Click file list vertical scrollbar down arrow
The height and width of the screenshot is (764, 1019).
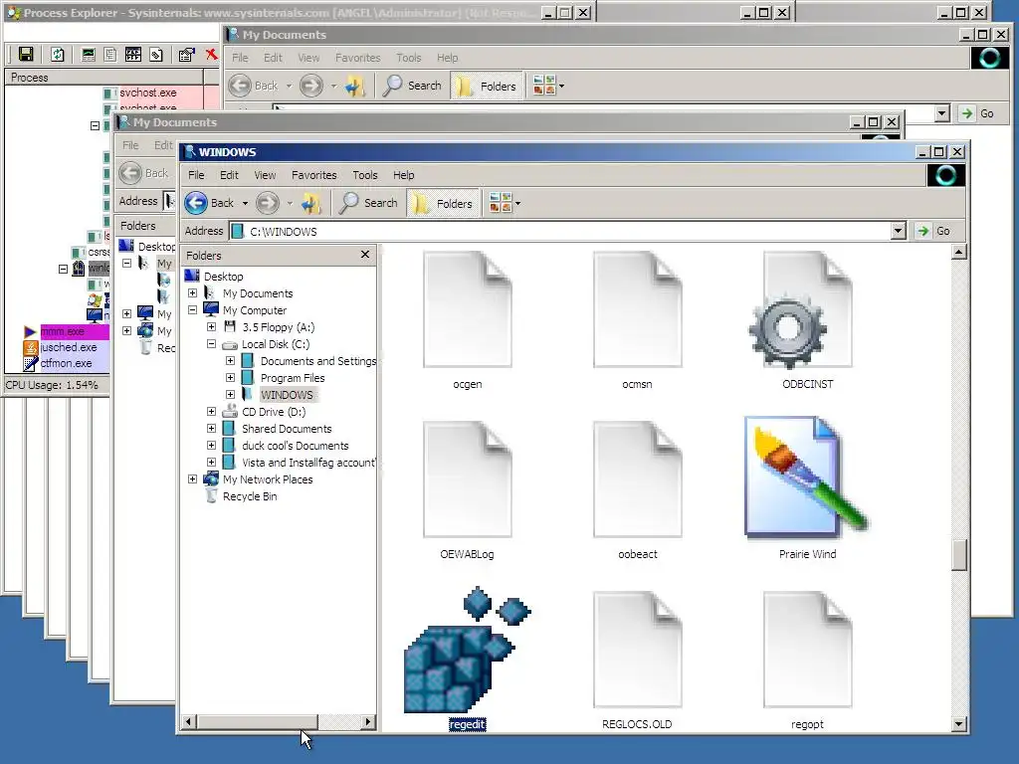[x=959, y=724]
